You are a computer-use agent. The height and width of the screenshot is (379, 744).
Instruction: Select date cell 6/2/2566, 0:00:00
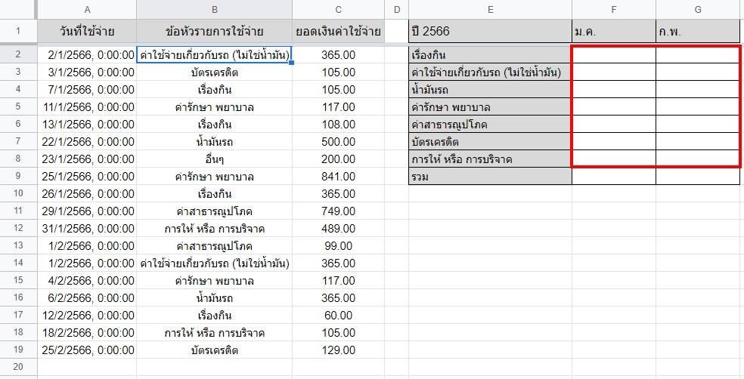tap(87, 298)
